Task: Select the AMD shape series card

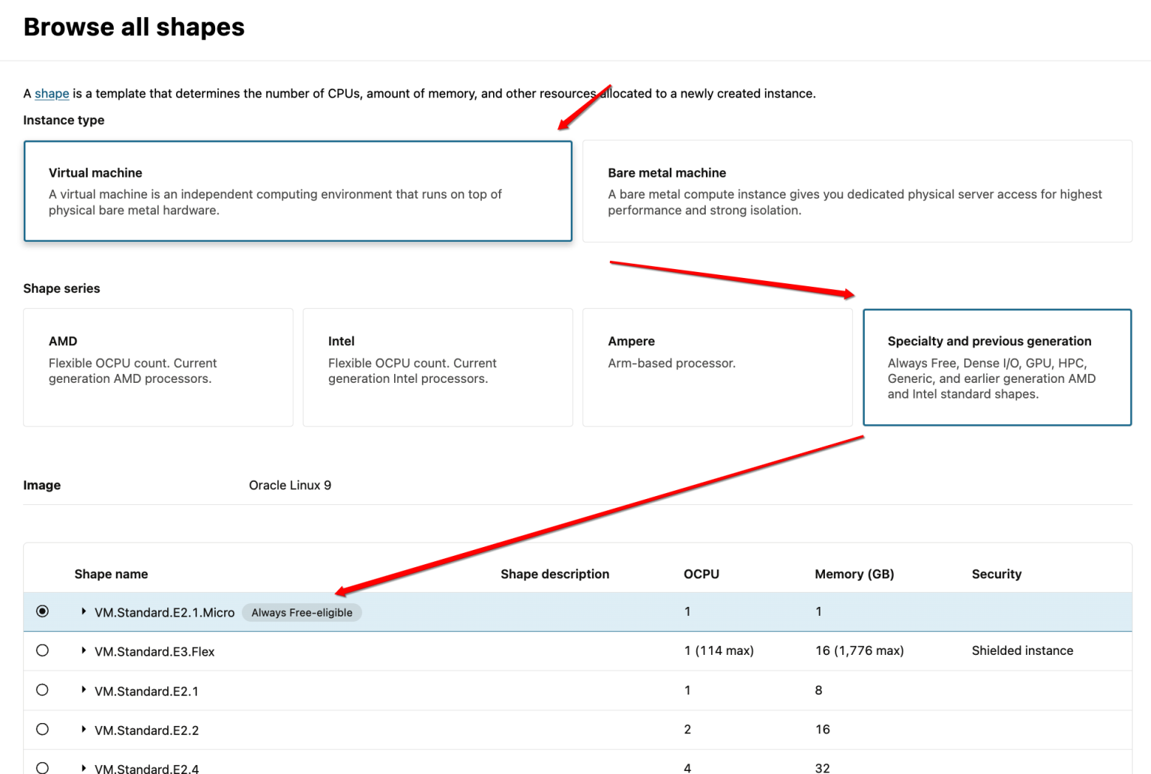Action: point(158,367)
